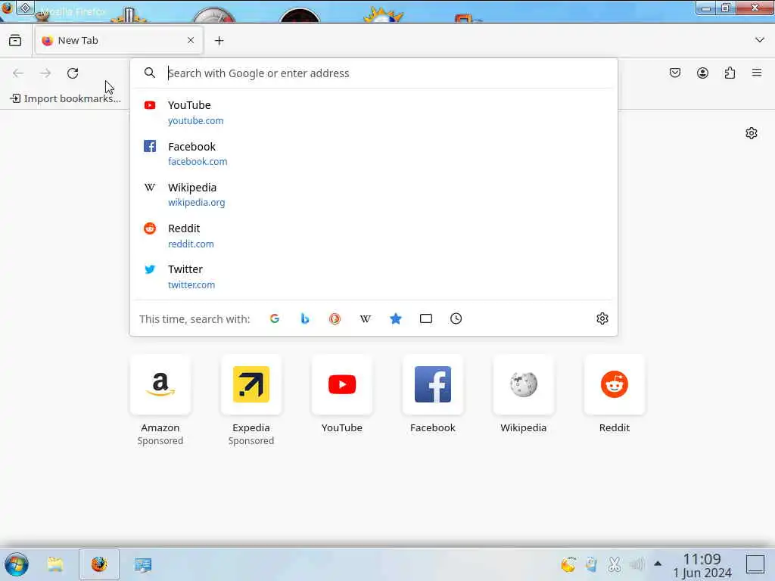Open the Extensions puzzle icon
775x581 pixels.
[x=730, y=73]
